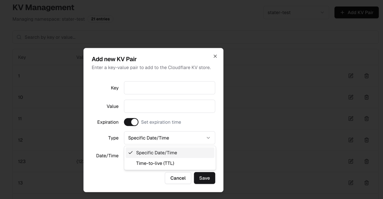Click the delete icon for key 123
This screenshot has width=383, height=199.
(x=366, y=161)
